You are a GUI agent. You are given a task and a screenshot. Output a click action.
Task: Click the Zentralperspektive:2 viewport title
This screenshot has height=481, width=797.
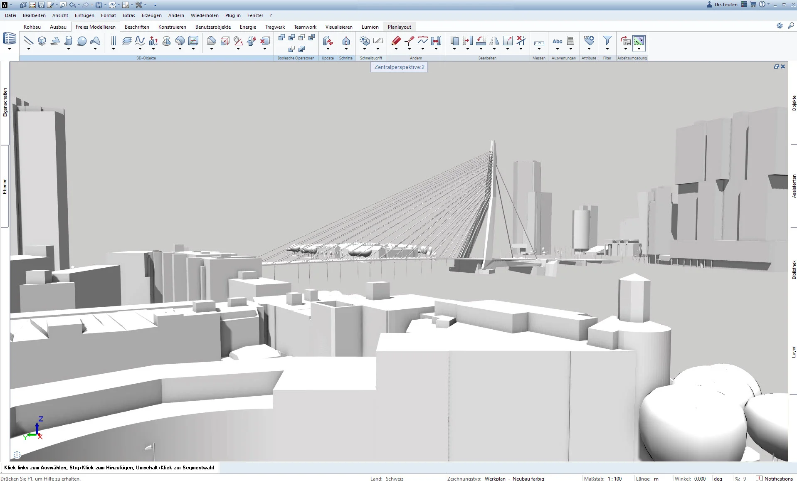click(399, 67)
